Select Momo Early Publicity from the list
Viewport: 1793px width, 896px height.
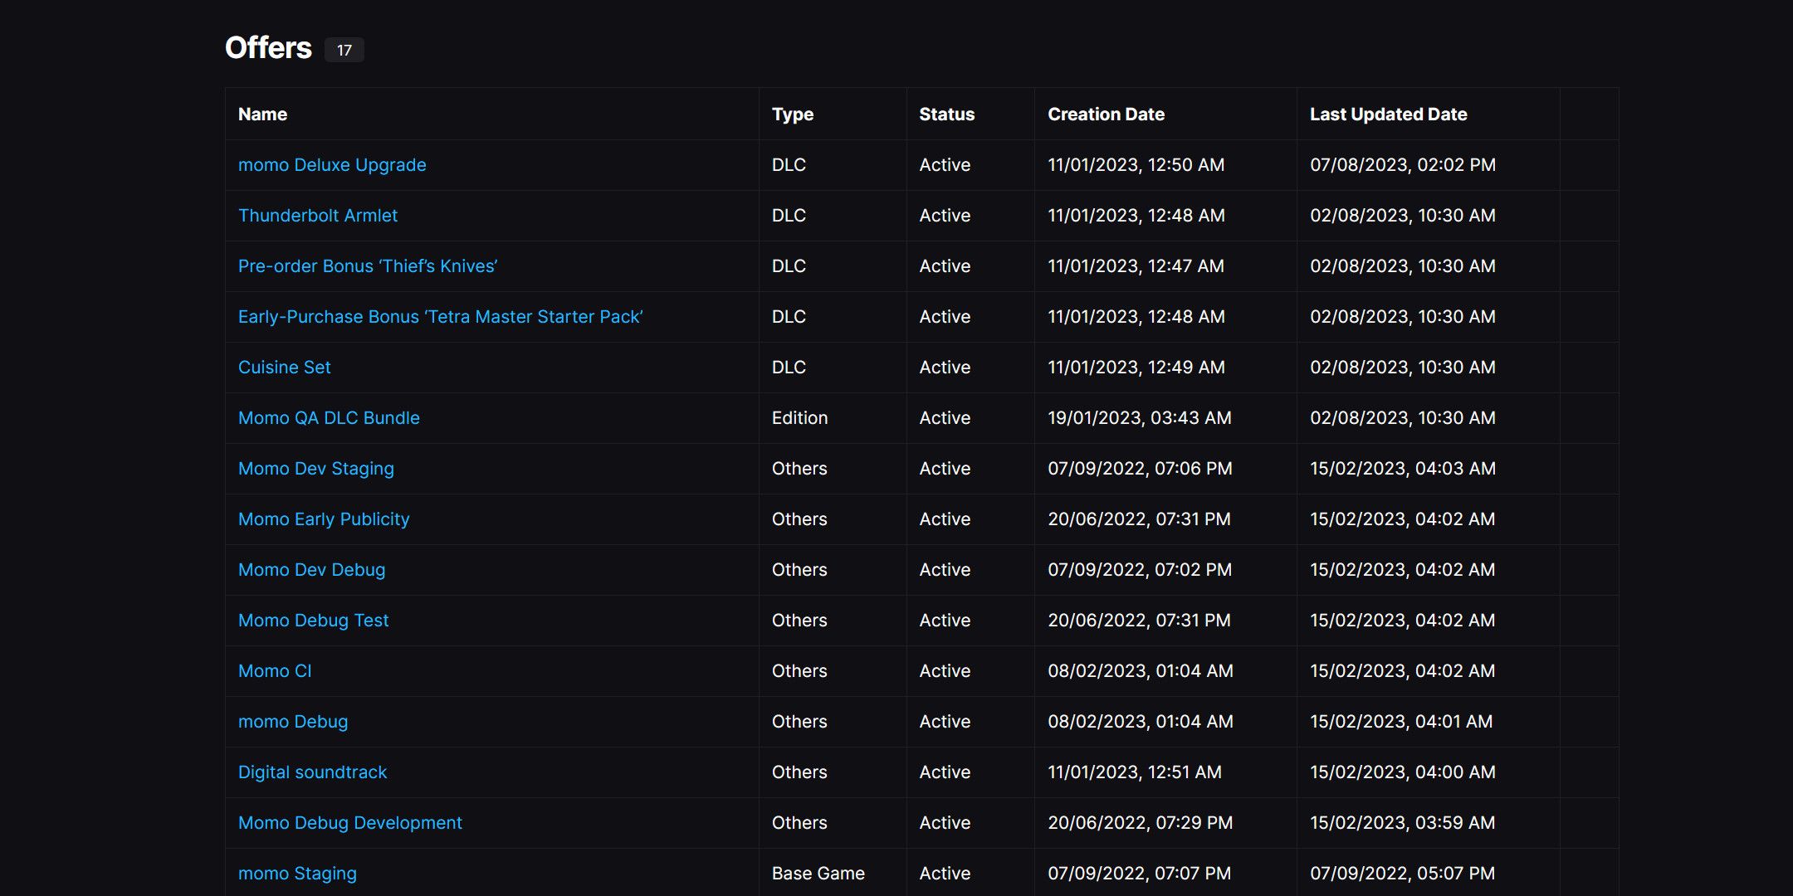pyautogui.click(x=322, y=517)
